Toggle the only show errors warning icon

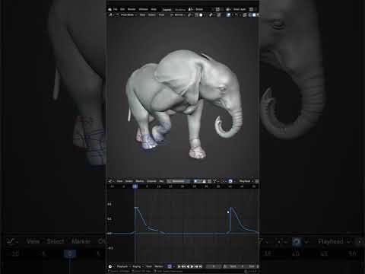point(204,181)
